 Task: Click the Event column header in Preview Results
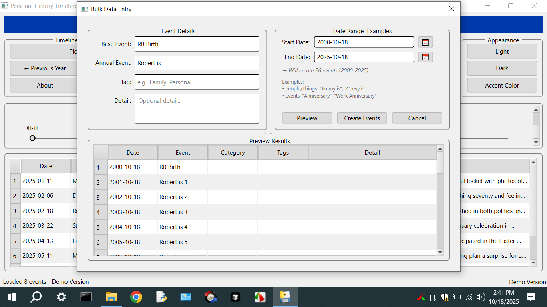tap(183, 152)
